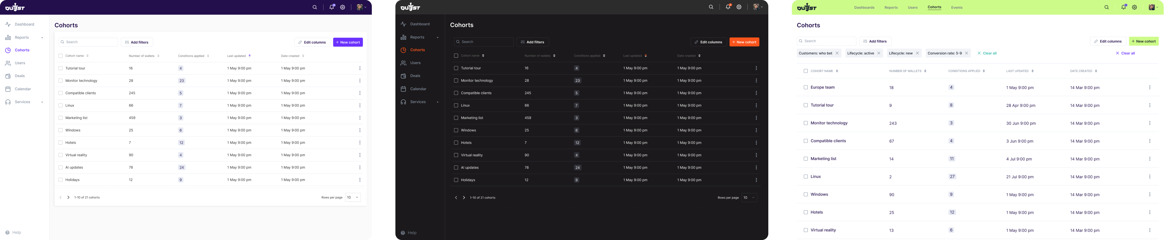
Task: Expand Reports in dark-theme window sidebar
Action: click(x=437, y=38)
